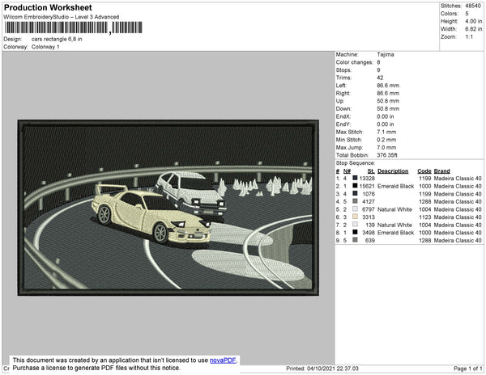The image size is (486, 375).
Task: Select the Emerald Black swatch in stop 2
Action: (354, 186)
